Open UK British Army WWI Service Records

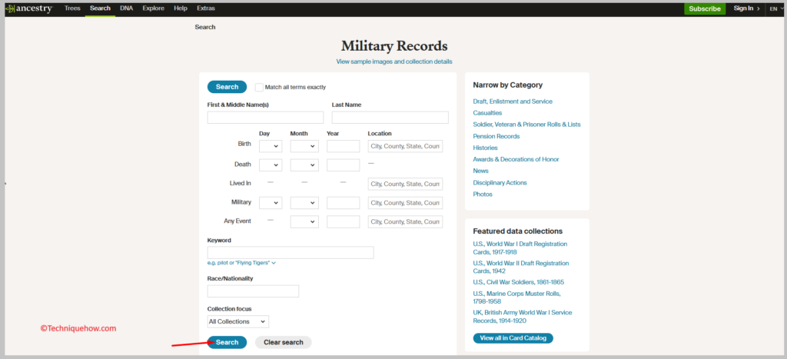[x=523, y=316]
